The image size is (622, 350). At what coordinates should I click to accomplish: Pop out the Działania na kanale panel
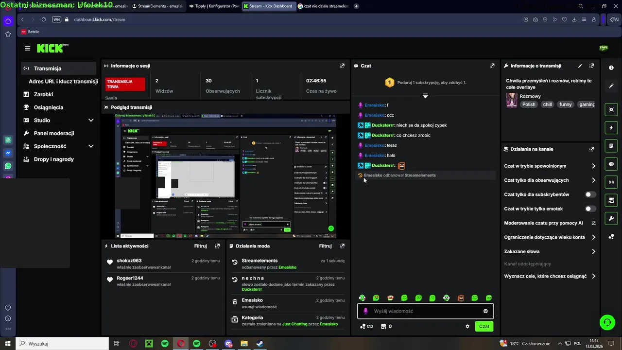[x=591, y=149]
